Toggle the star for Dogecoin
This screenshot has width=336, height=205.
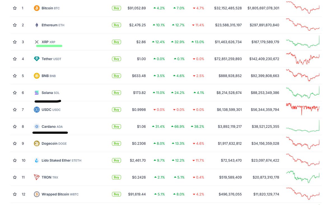click(15, 143)
